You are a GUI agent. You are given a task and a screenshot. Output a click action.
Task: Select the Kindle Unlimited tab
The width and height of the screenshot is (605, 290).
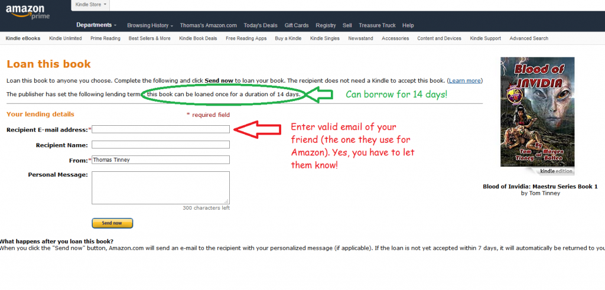coord(66,38)
